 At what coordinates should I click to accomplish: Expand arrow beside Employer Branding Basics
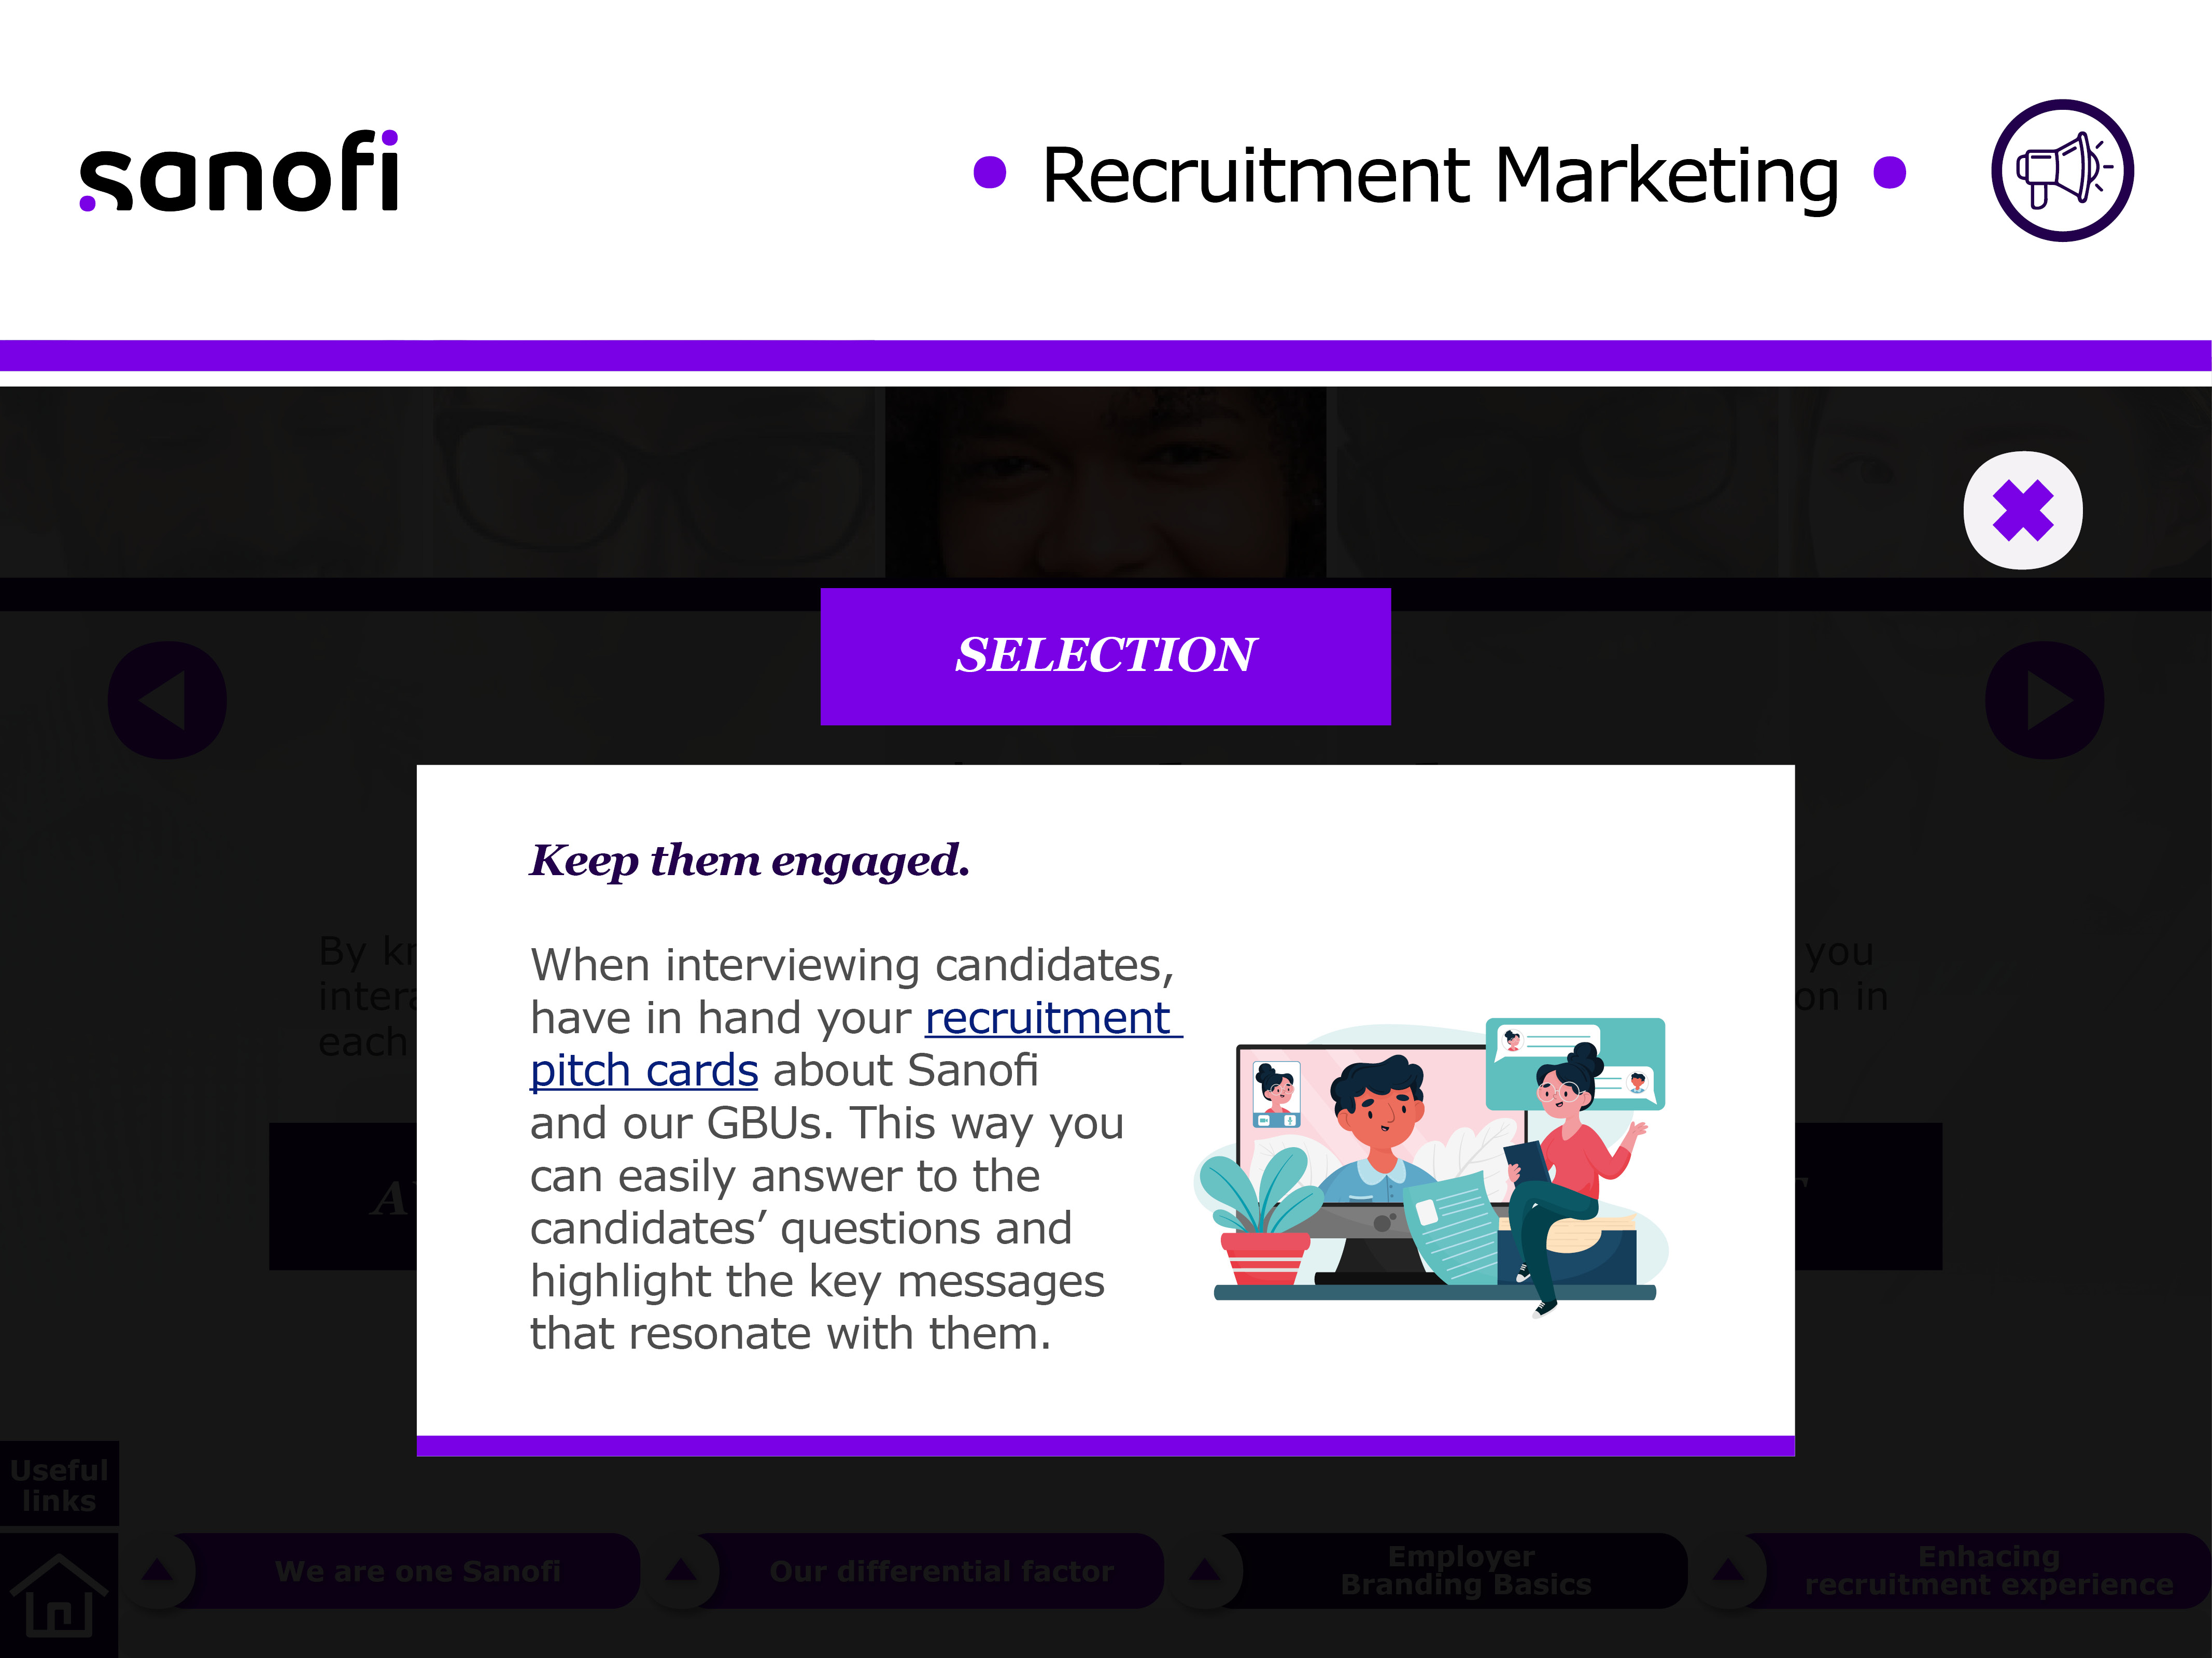click(1205, 1571)
